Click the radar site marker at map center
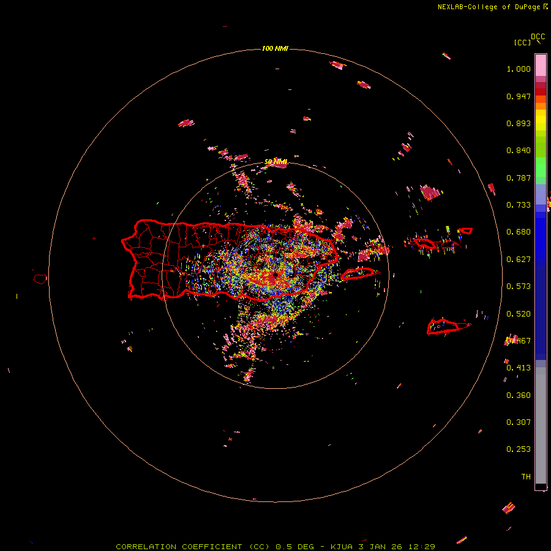This screenshot has height=551, width=551. coord(275,275)
